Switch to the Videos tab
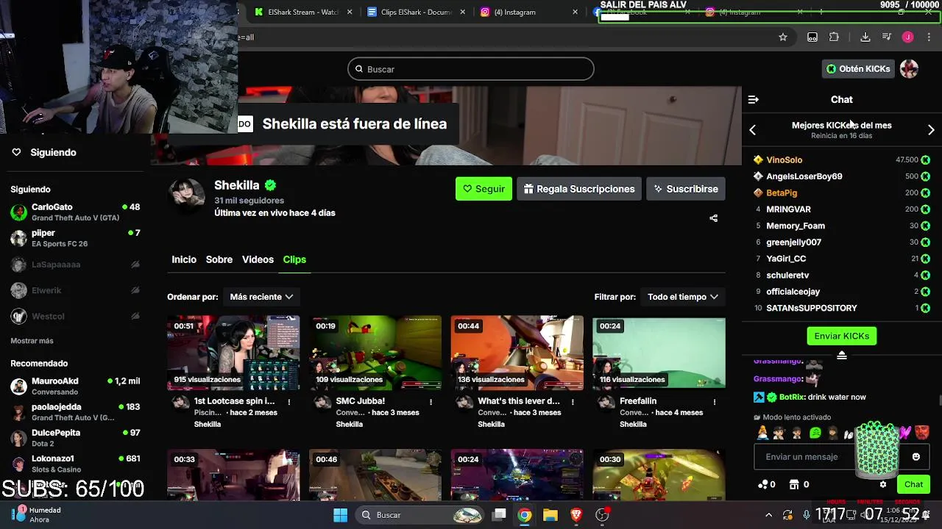The height and width of the screenshot is (529, 942). pos(258,259)
